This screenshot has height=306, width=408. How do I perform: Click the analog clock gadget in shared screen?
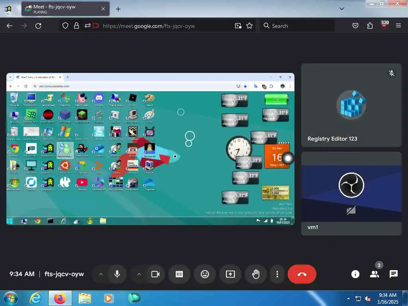(x=239, y=148)
